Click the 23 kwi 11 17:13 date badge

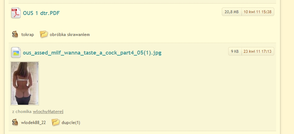[258, 51]
